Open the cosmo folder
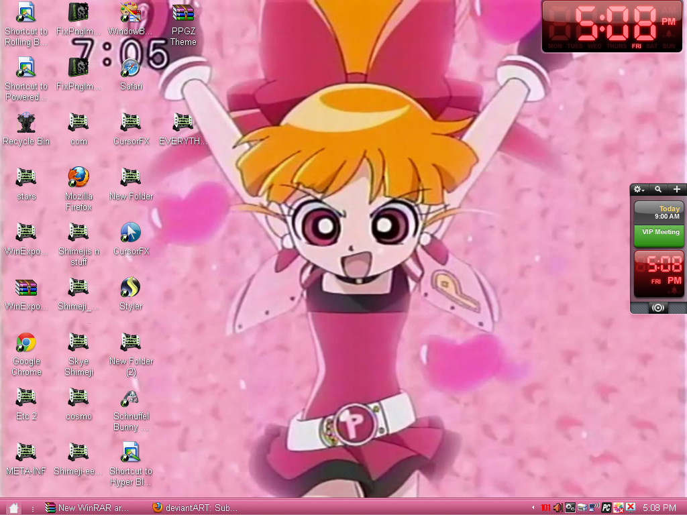687x515 pixels. (x=78, y=404)
